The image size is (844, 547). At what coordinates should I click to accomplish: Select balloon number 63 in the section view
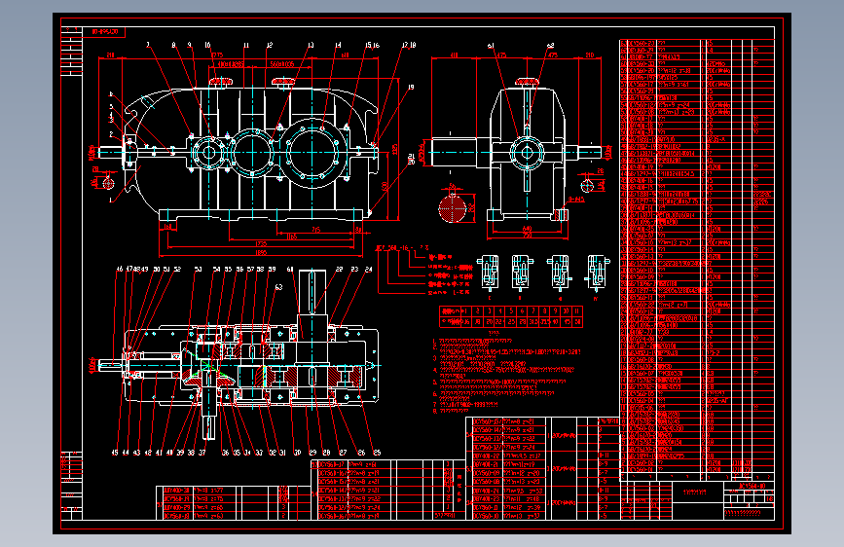(278, 287)
